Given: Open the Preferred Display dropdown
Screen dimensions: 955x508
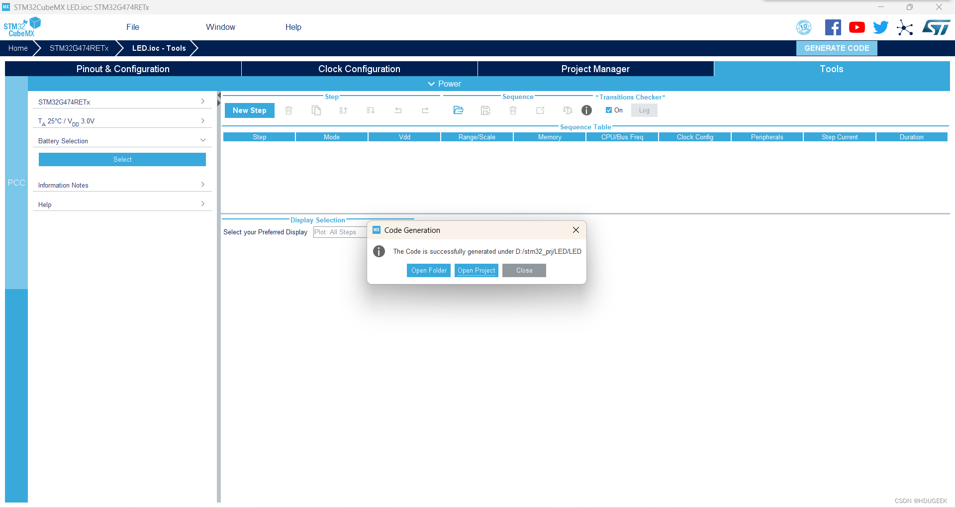Looking at the screenshot, I should click(340, 232).
